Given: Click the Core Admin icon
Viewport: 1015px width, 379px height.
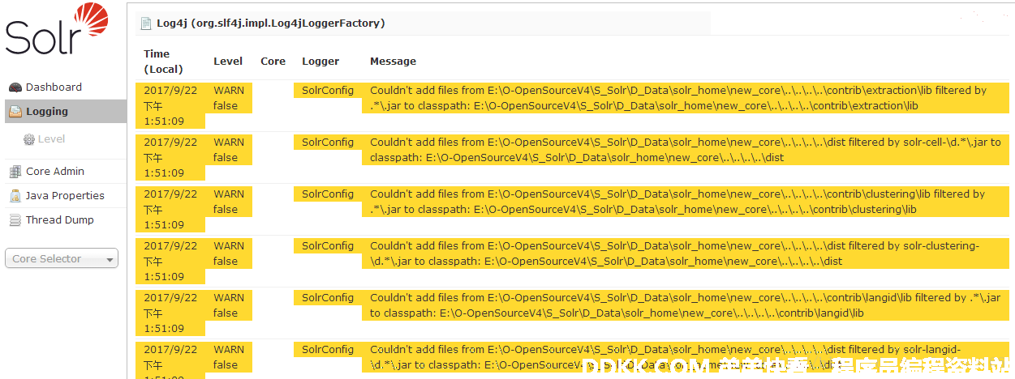Looking at the screenshot, I should (15, 172).
